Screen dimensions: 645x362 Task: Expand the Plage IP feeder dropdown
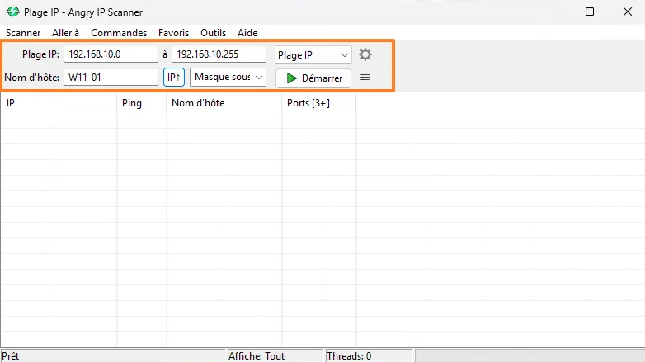[x=313, y=54]
